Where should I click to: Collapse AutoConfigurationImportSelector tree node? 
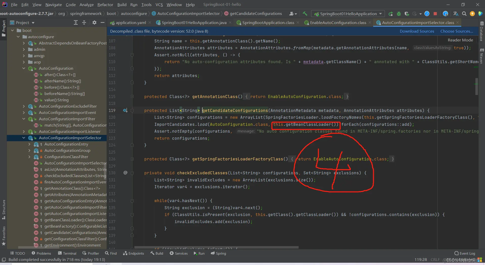click(24, 138)
